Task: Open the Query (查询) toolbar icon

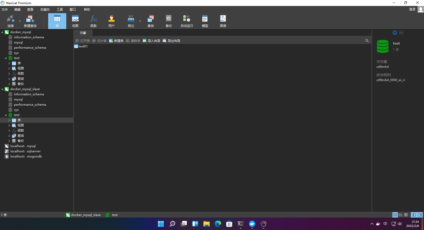Action: point(151,21)
